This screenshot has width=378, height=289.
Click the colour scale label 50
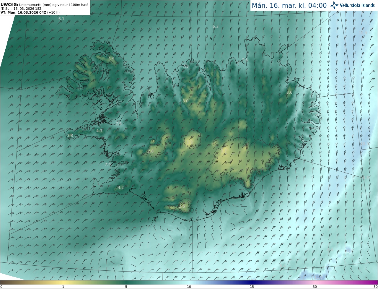point(376,287)
